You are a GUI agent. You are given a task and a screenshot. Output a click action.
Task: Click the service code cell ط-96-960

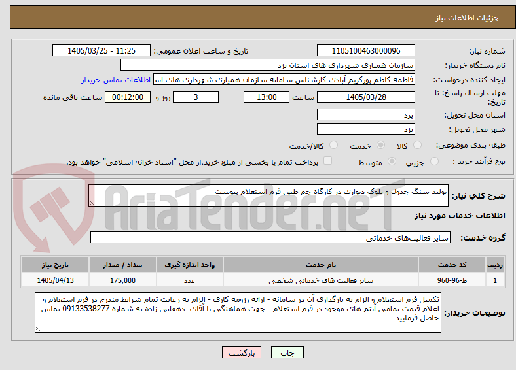(x=452, y=280)
